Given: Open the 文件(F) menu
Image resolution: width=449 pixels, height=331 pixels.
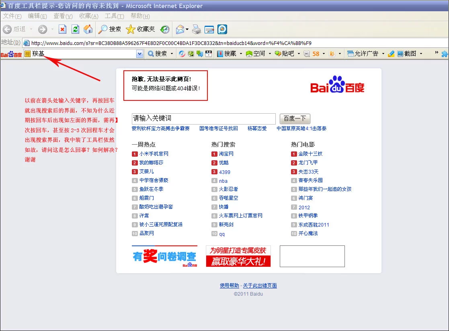Looking at the screenshot, I should pos(12,16).
